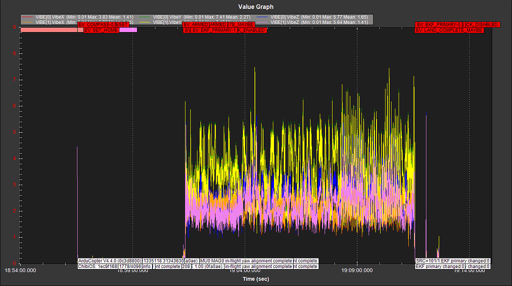The width and height of the screenshot is (512, 286).
Task: Click the Value Graph title
Action: (255, 6)
